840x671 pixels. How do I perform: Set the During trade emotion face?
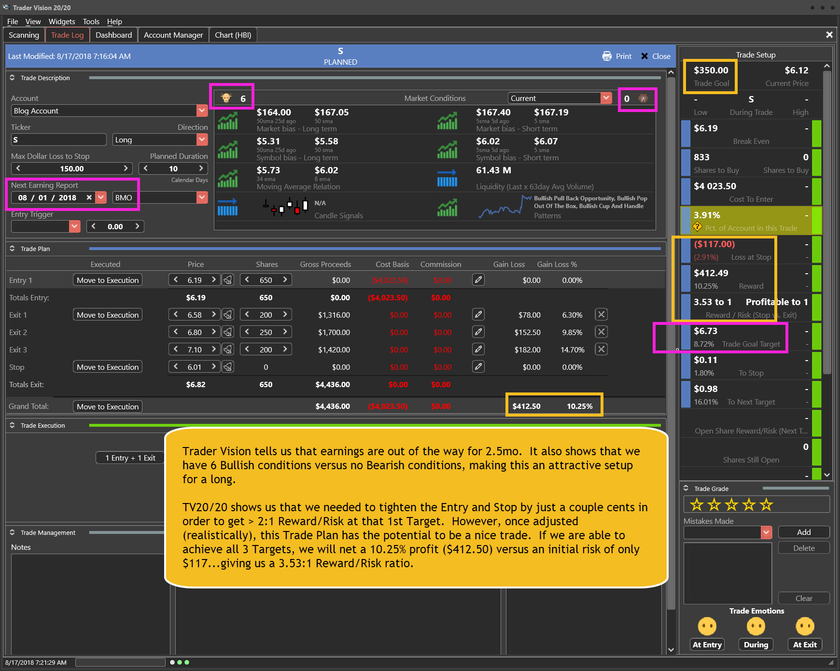pos(756,627)
